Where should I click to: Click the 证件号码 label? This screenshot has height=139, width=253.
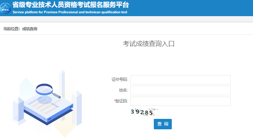tap(120, 79)
